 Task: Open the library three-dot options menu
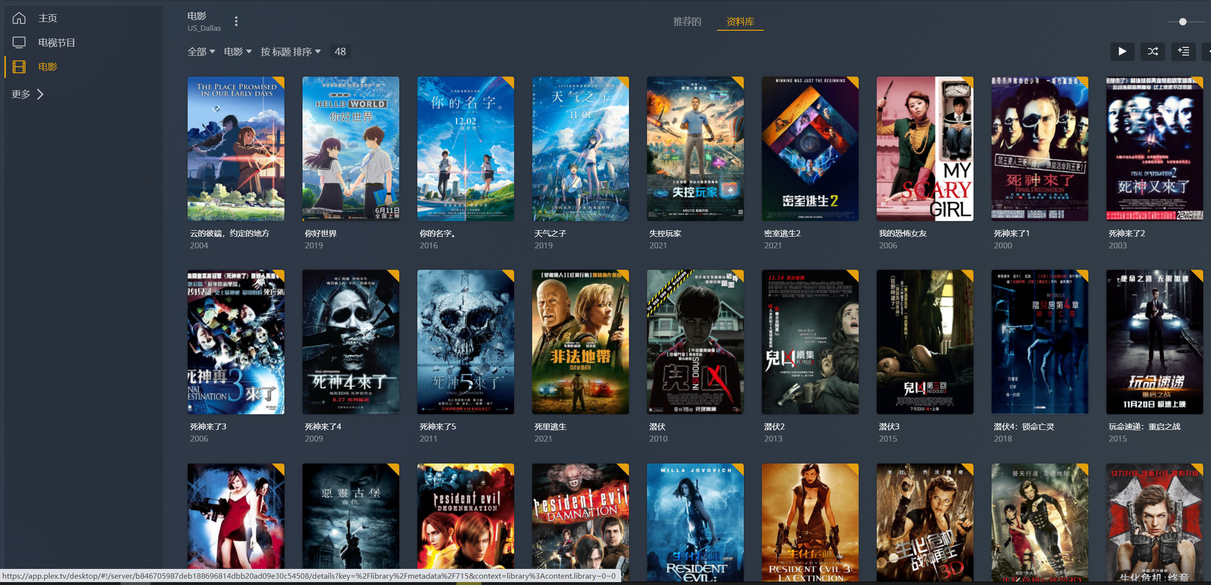pos(236,21)
